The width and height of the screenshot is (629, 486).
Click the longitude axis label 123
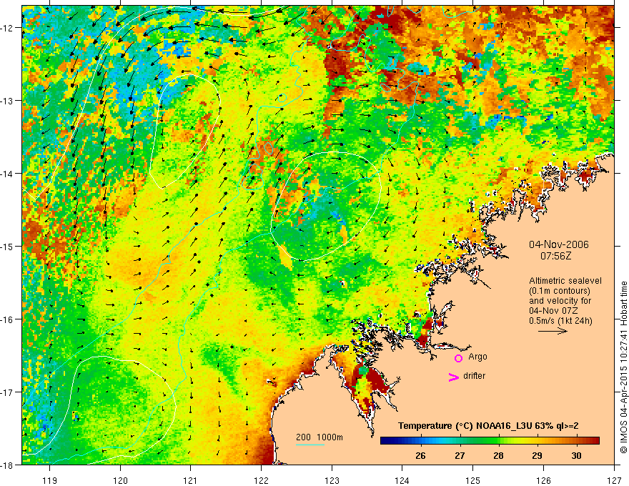[332, 480]
